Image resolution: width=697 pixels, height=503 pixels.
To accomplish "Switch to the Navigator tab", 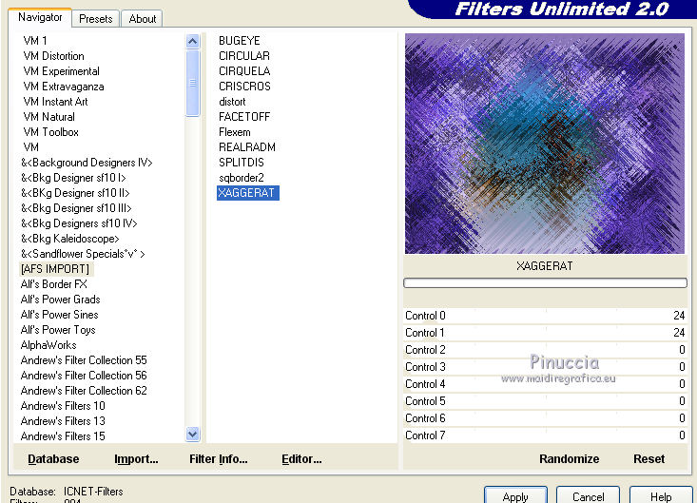I will pos(40,18).
